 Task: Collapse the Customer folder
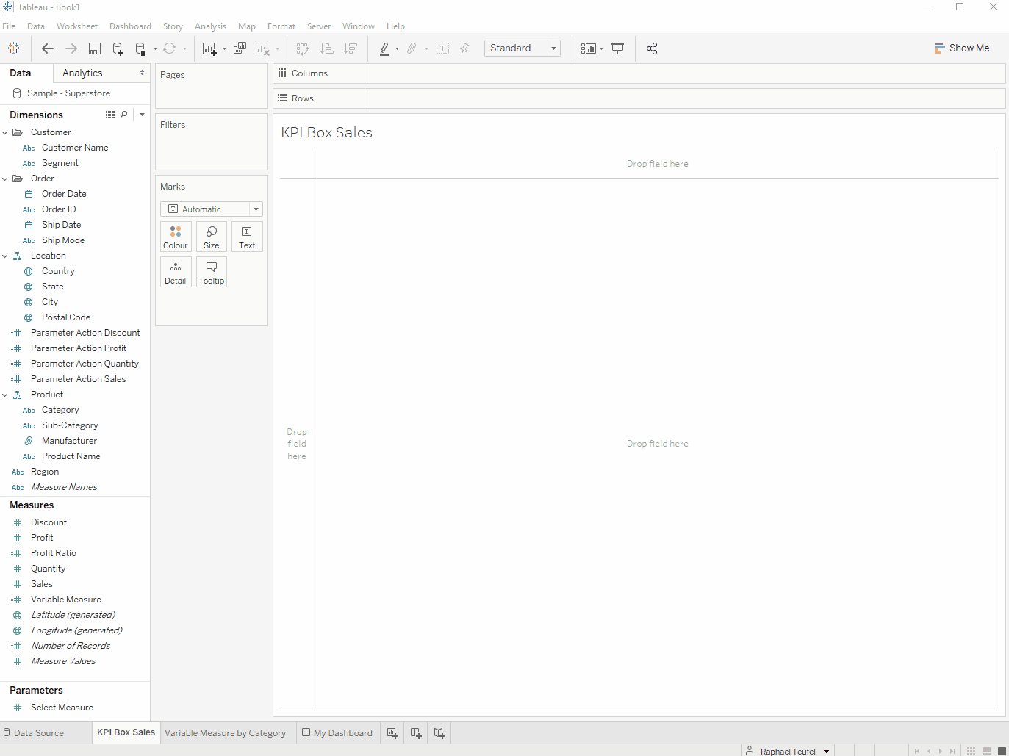pyautogui.click(x=5, y=133)
